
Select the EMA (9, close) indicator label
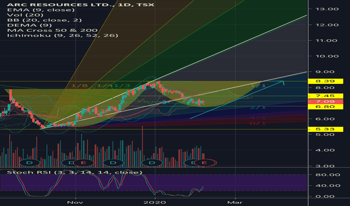click(41, 10)
